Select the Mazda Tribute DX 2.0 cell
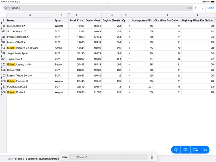The image size is (216, 162). point(30,76)
